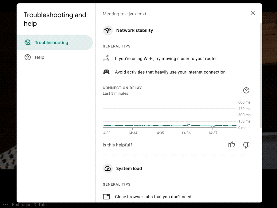Click the 14:36 time marker on graph
This screenshot has height=208, width=277.
coord(186,133)
